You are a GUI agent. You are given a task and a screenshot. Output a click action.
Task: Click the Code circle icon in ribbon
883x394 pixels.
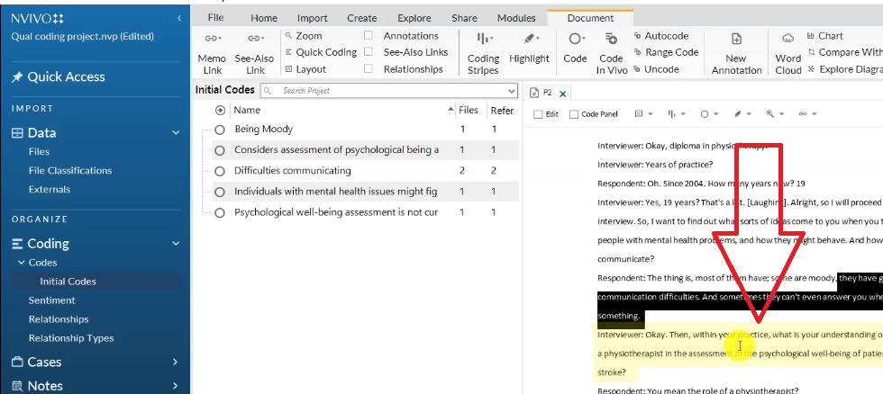(573, 39)
